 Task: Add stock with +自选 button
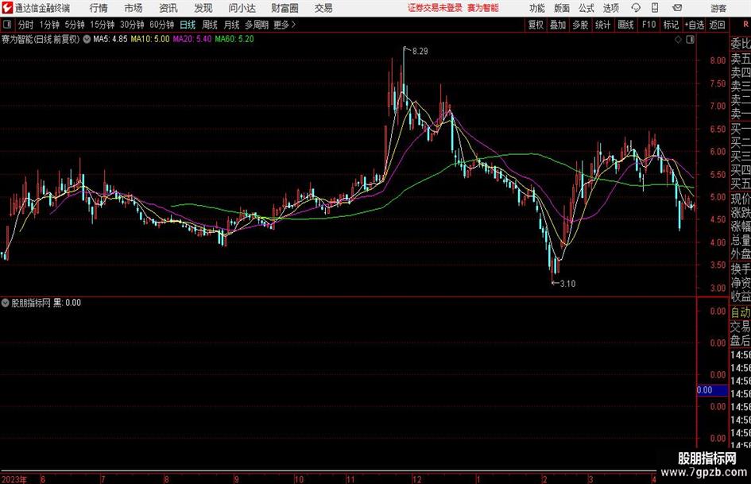coord(694,25)
